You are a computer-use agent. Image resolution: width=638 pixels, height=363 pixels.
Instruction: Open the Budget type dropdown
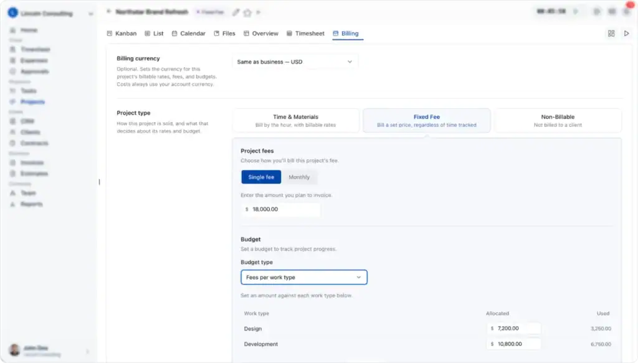pos(304,277)
